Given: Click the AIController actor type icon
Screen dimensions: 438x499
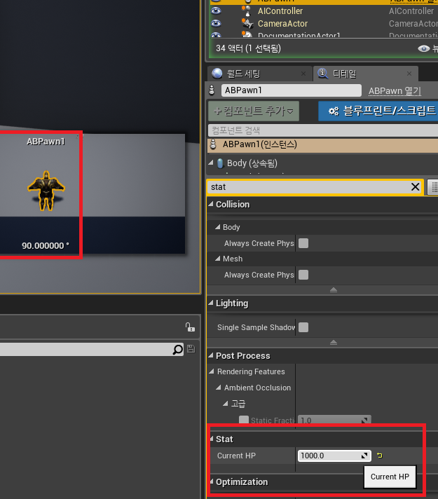Looking at the screenshot, I should [247, 11].
